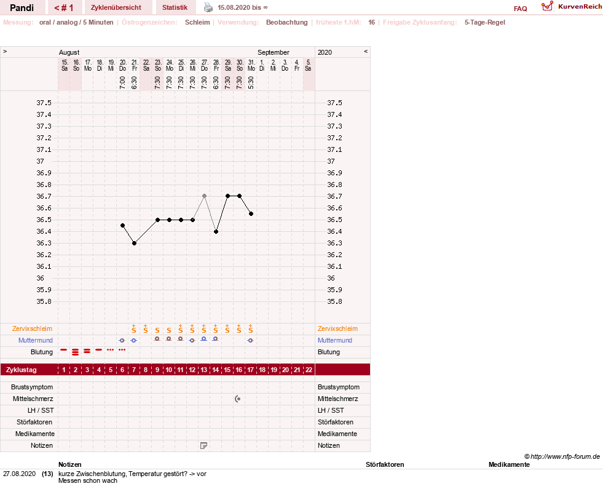Click the 'Beobachtung' usage value
Viewport: 603px width, 497px height.
pos(287,22)
